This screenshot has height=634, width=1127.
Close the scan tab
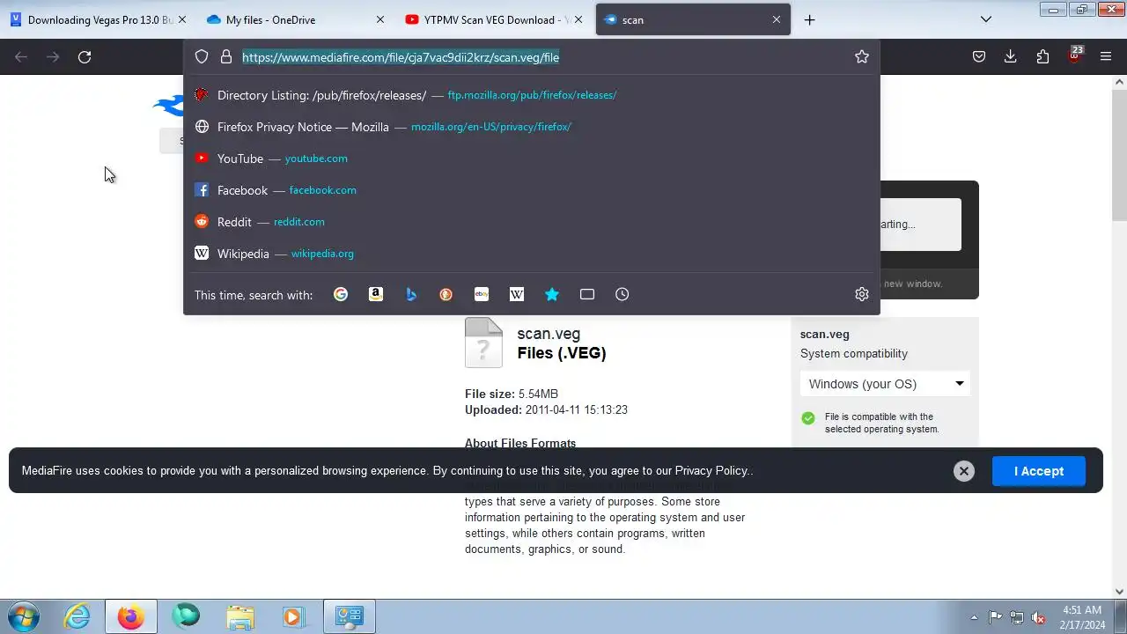pyautogui.click(x=777, y=19)
